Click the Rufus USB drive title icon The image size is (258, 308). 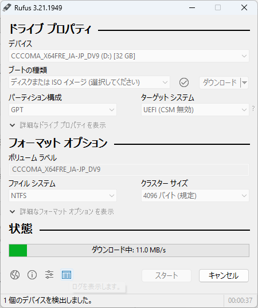[7, 7]
